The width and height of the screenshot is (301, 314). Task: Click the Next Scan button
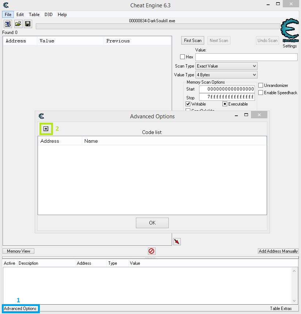(219, 41)
